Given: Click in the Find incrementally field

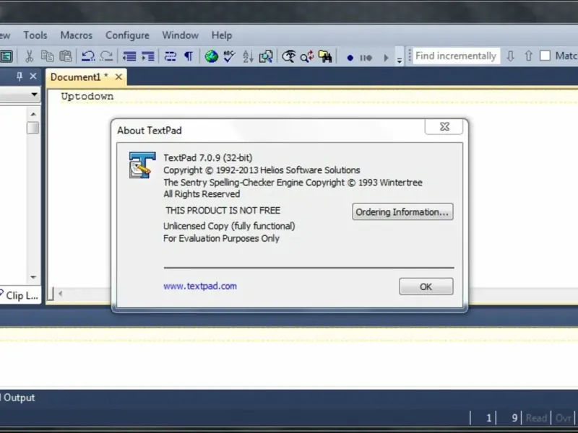Looking at the screenshot, I should pyautogui.click(x=456, y=56).
